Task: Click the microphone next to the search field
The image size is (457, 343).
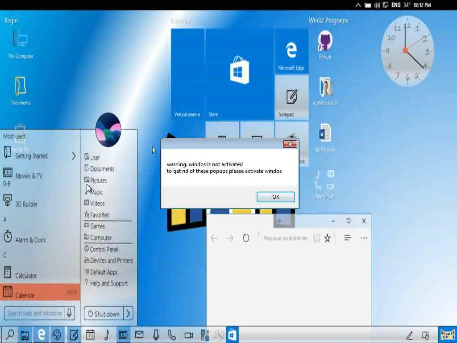Action: click(69, 313)
